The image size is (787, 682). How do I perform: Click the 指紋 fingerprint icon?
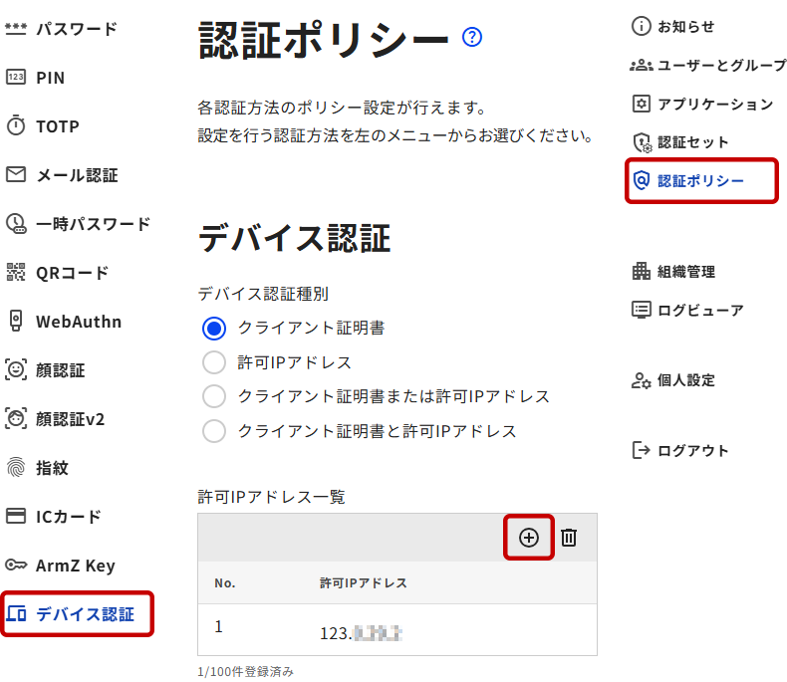(x=16, y=468)
